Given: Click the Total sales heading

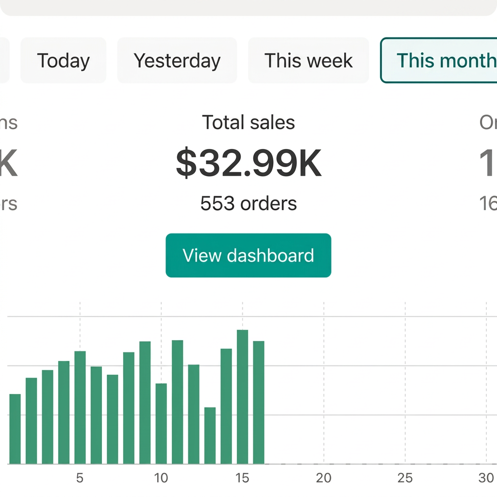Looking at the screenshot, I should tap(248, 122).
